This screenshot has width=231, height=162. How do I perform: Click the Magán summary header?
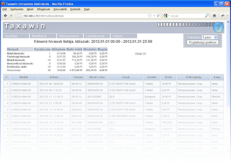coord(102,49)
